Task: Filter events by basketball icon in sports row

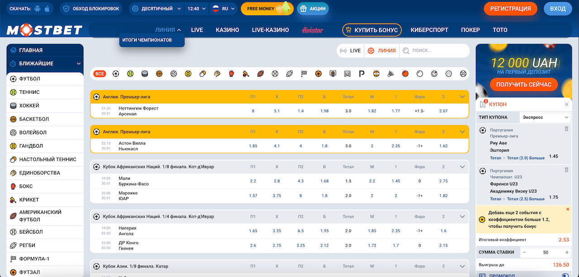Action: point(159,74)
